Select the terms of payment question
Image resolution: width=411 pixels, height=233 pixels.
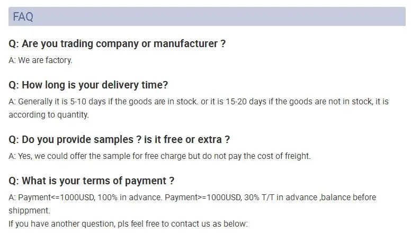coord(92,181)
